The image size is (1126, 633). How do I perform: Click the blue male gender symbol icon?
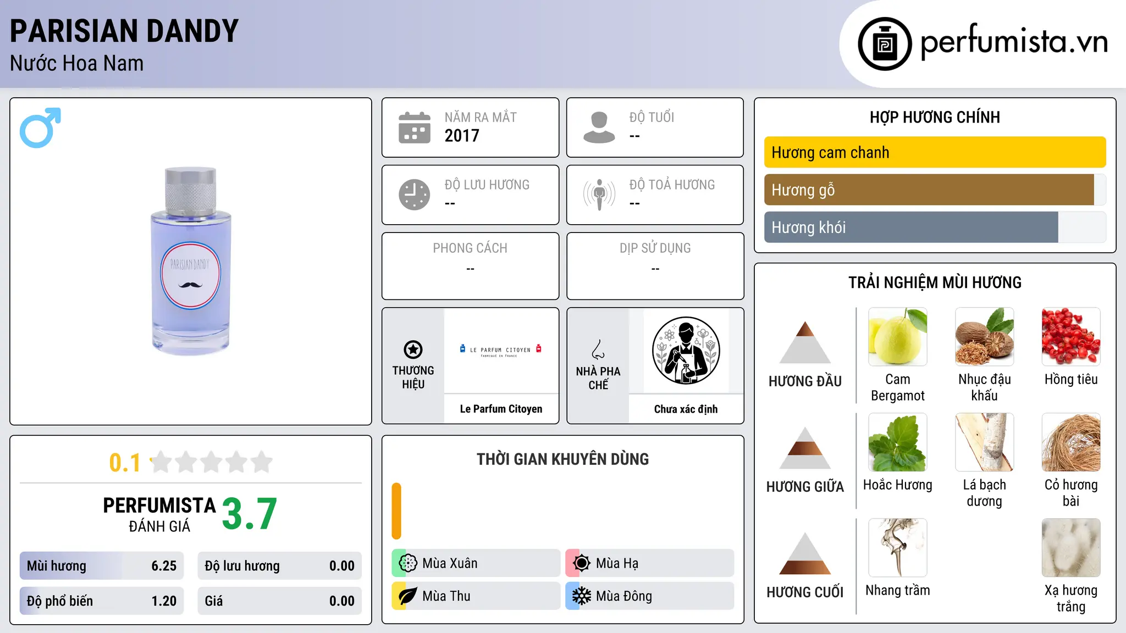pos(40,127)
